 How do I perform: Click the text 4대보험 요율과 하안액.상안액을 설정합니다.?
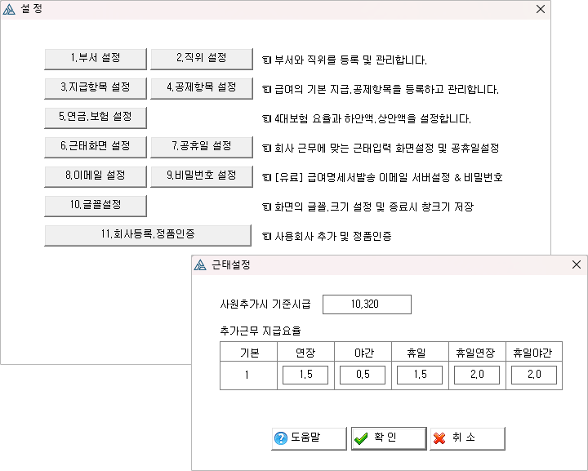[372, 119]
